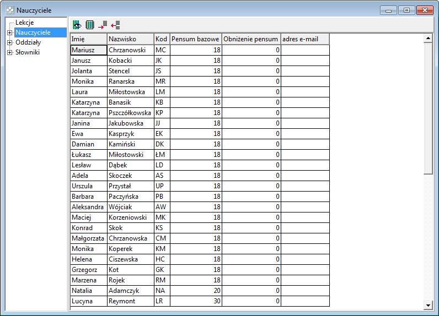Select the cell Reymont
This screenshot has height=316, width=439.
tap(131, 301)
